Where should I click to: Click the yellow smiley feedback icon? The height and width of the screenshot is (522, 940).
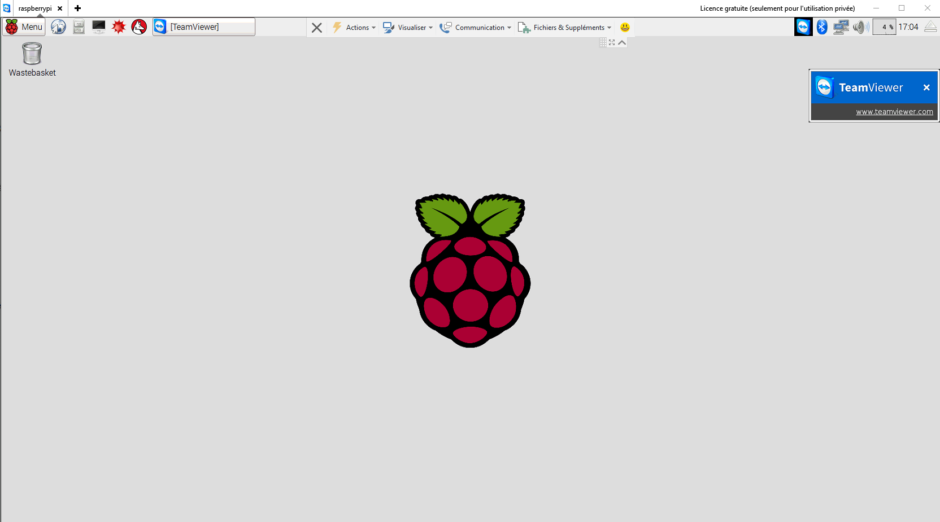[625, 27]
